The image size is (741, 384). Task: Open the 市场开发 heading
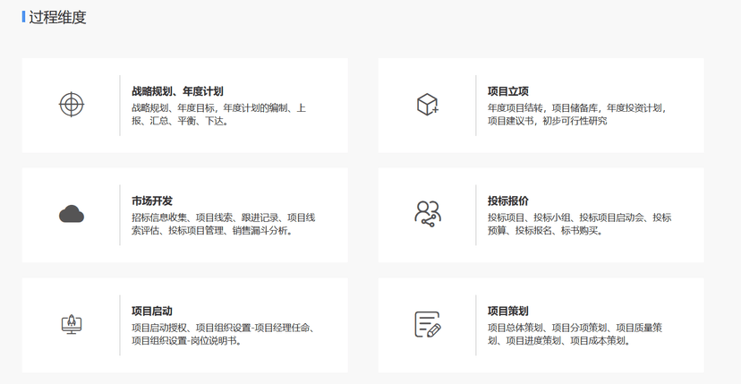click(152, 201)
